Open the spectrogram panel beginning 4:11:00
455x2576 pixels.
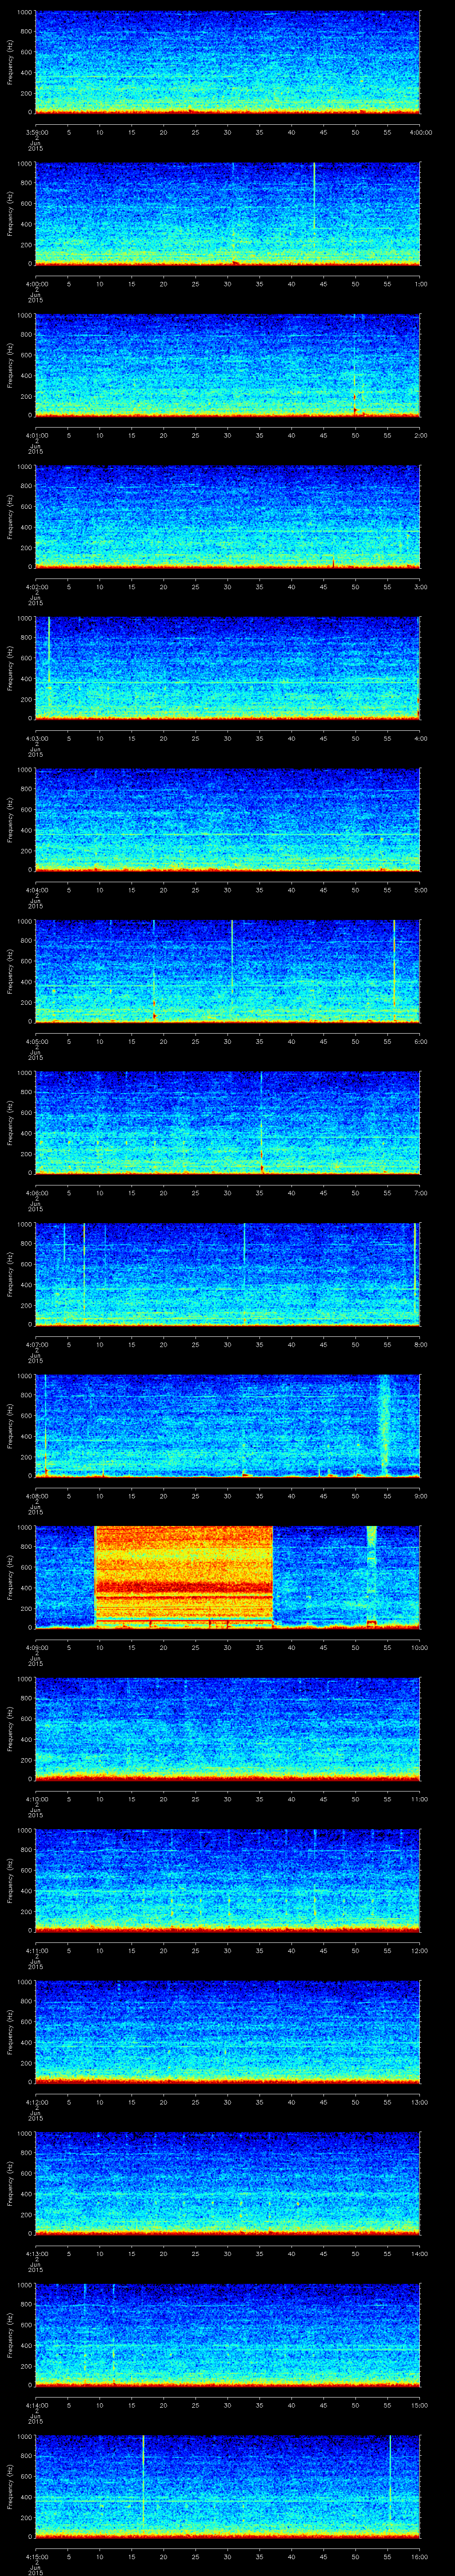pos(228,1880)
